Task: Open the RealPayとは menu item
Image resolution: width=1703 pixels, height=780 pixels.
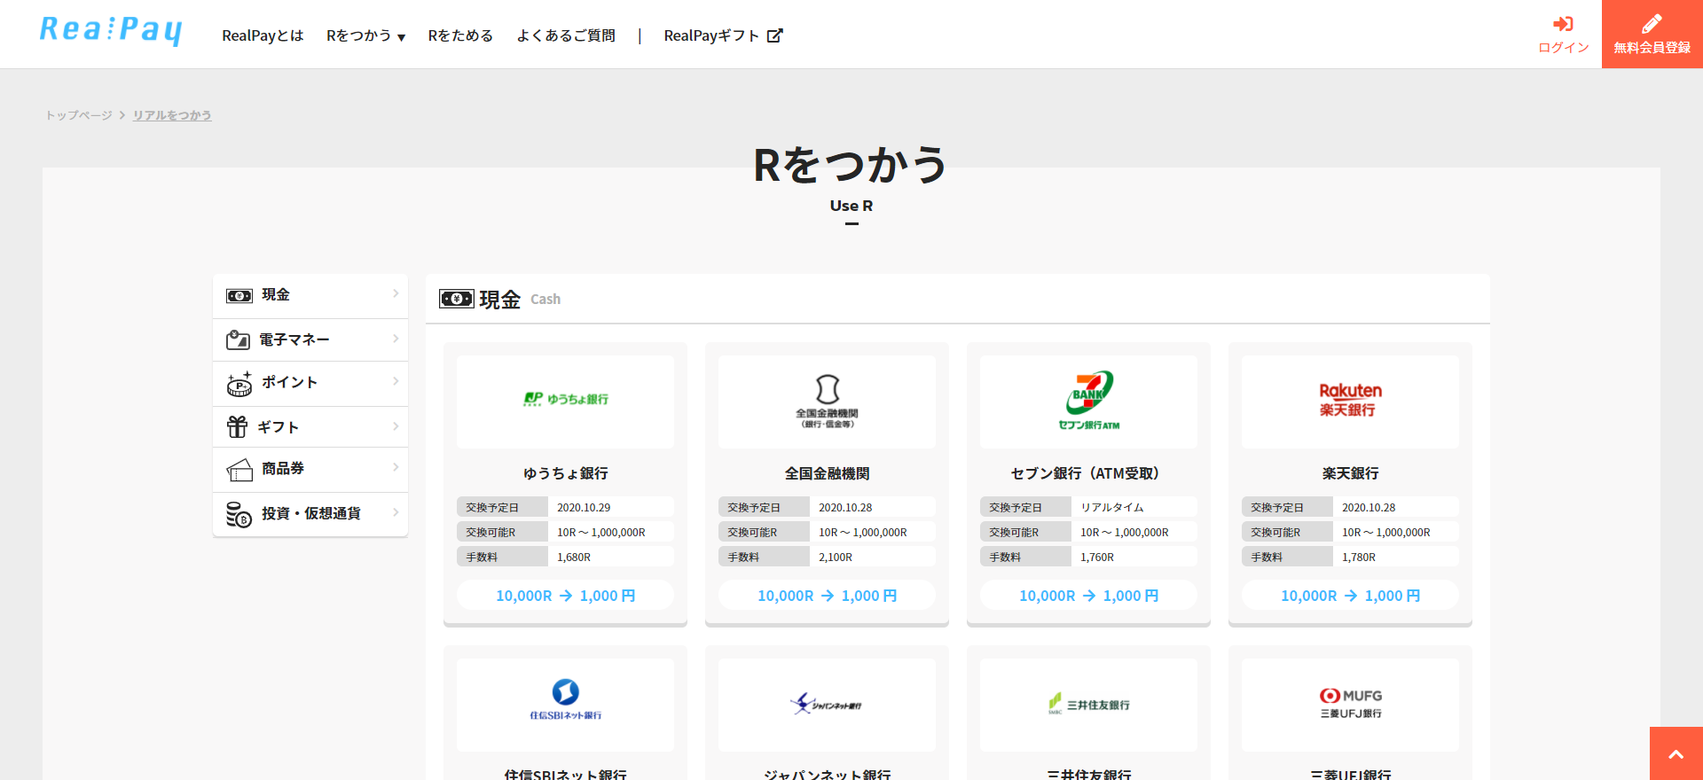Action: click(263, 35)
